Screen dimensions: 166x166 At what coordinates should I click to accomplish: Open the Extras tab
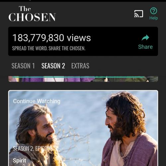80,66
